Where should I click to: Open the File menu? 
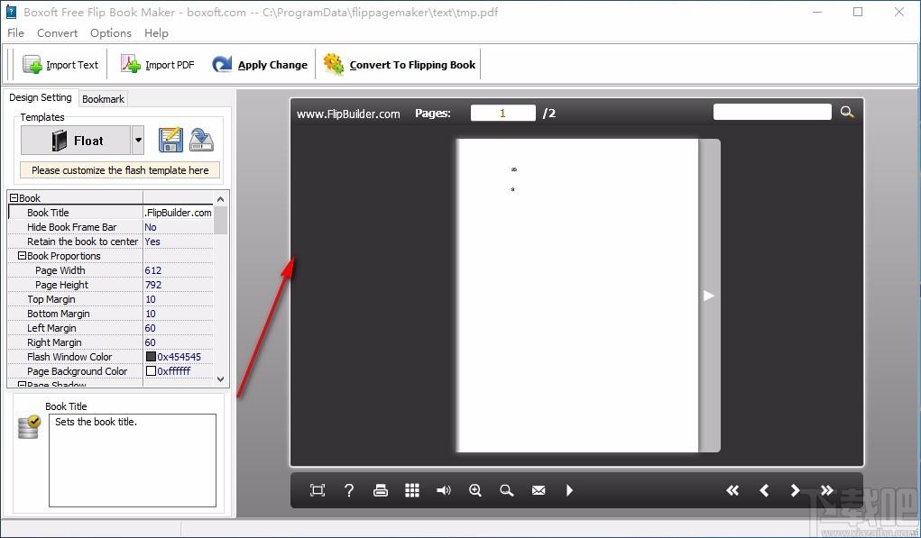tap(16, 33)
